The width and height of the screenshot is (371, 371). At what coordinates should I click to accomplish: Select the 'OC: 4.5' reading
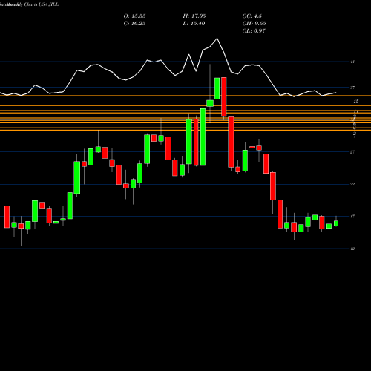252,16
